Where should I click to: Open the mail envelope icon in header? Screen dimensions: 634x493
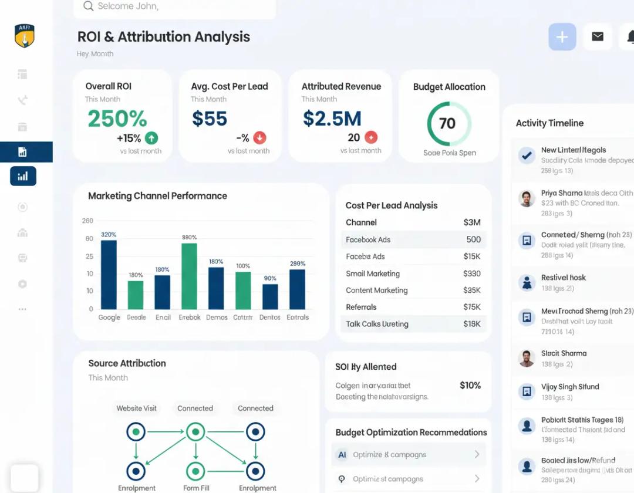pyautogui.click(x=598, y=36)
